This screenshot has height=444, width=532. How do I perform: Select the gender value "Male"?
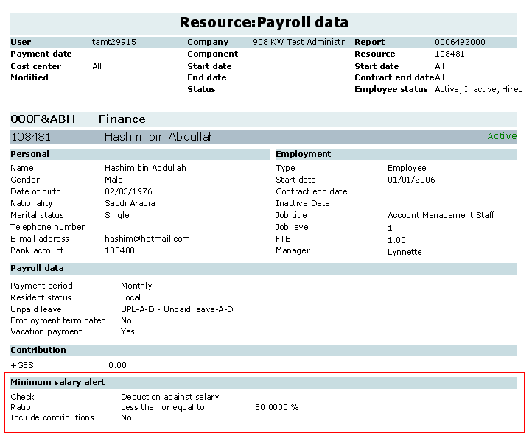(x=113, y=180)
